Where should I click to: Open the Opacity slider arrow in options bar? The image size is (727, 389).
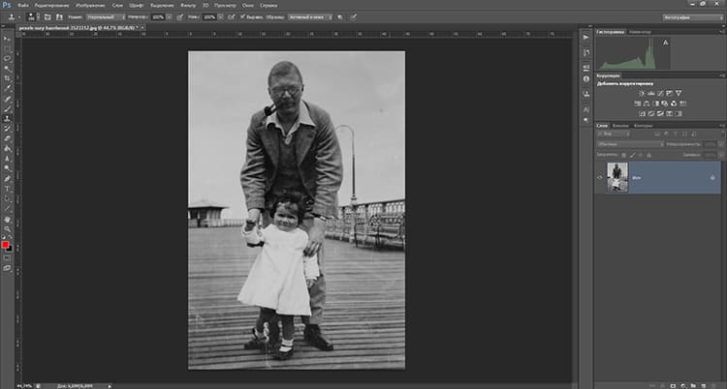169,17
